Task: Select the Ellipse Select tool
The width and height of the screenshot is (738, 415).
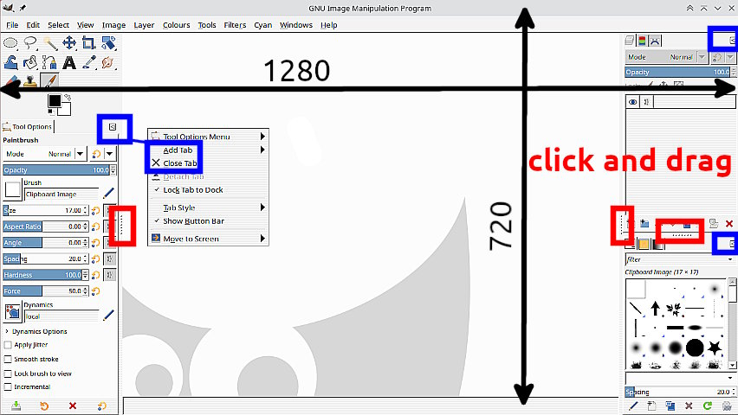Action: (10, 43)
